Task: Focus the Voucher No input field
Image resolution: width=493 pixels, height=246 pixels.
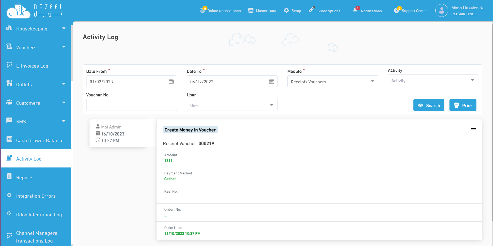Action: tap(131, 105)
